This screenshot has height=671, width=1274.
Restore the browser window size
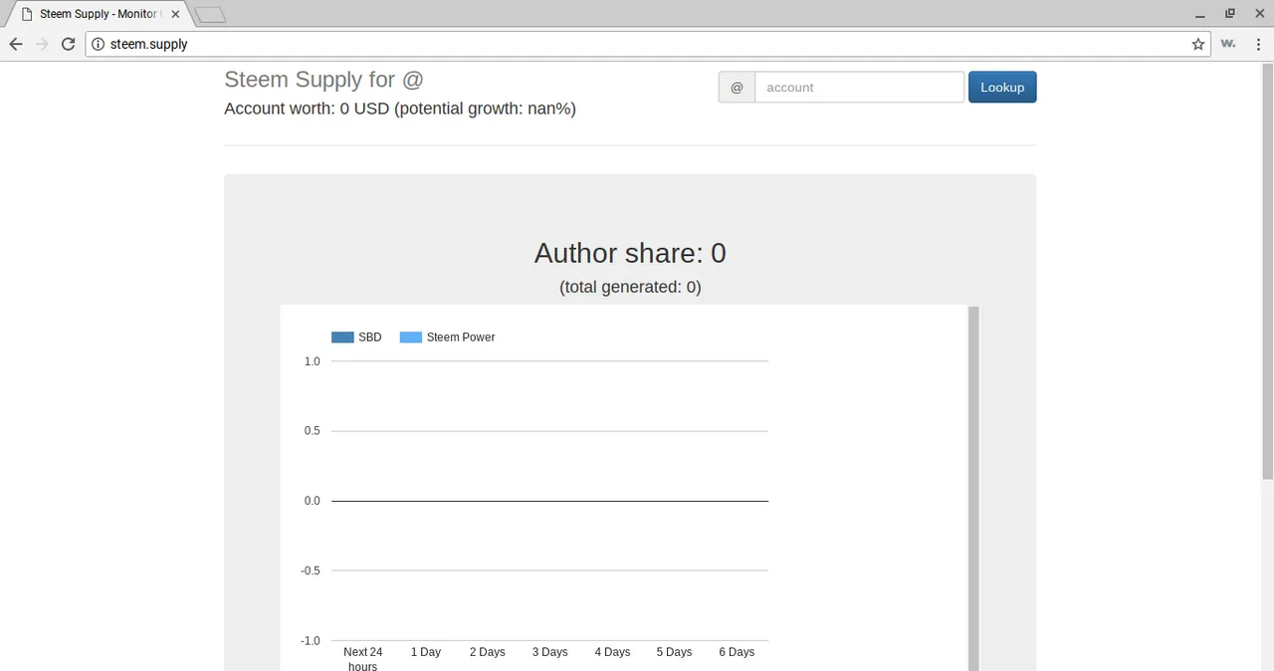pyautogui.click(x=1229, y=14)
